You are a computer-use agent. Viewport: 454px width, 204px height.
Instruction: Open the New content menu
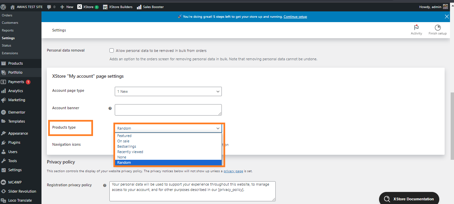pyautogui.click(x=67, y=7)
